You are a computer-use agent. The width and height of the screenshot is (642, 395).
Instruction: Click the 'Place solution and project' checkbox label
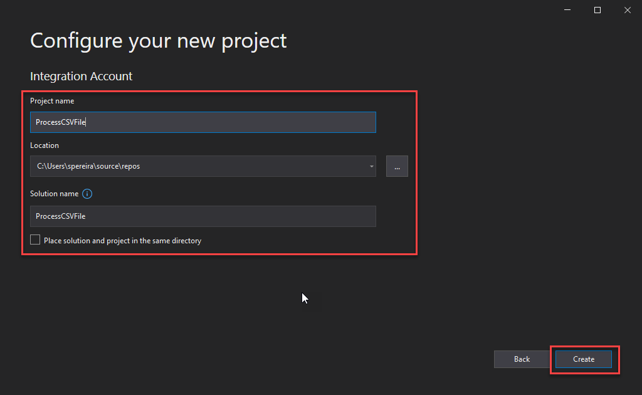(x=122, y=241)
